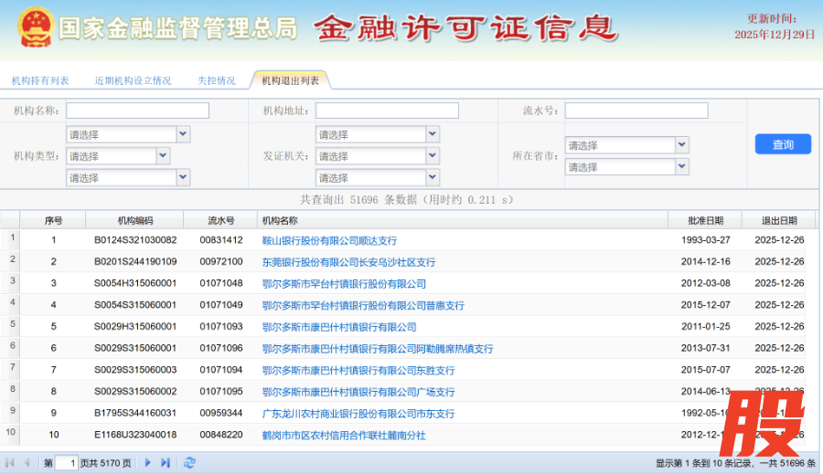Open the 近期机构设立情况 tab
Viewport: 823px width, 474px height.
click(x=133, y=80)
